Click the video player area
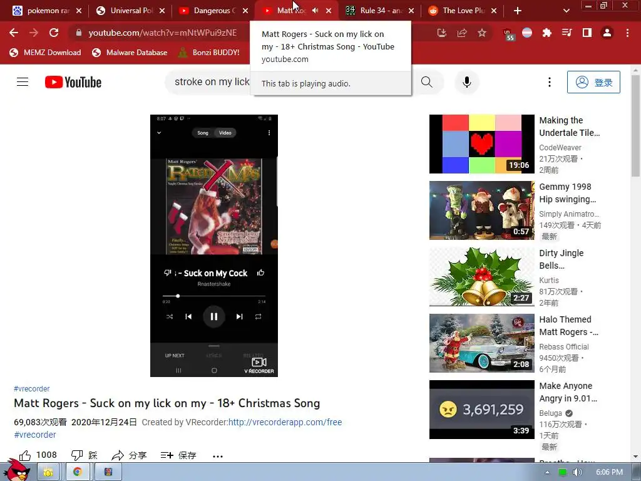Viewport: 641px width, 481px height. coord(214,246)
